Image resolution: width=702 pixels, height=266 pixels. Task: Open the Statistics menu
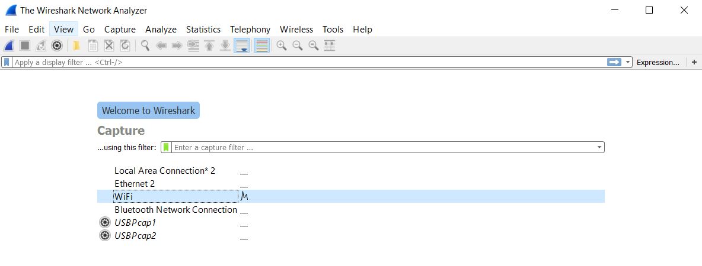tap(203, 30)
